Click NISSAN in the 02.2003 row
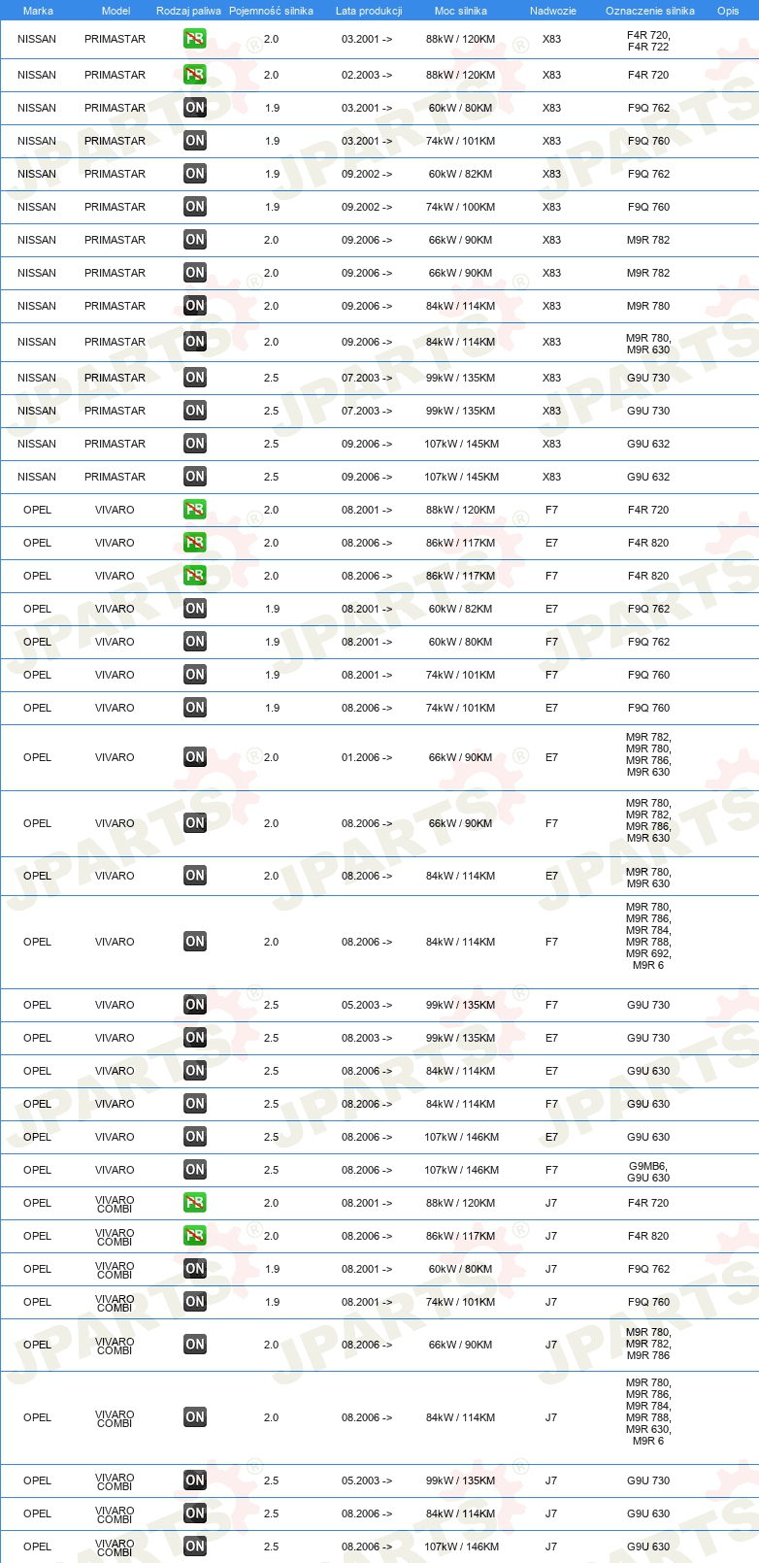Screen dimensions: 759x1563 [x=37, y=75]
